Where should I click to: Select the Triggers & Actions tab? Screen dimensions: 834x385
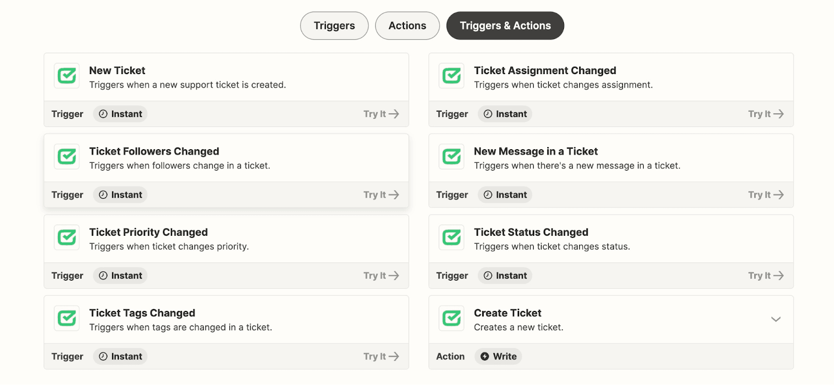pos(505,26)
